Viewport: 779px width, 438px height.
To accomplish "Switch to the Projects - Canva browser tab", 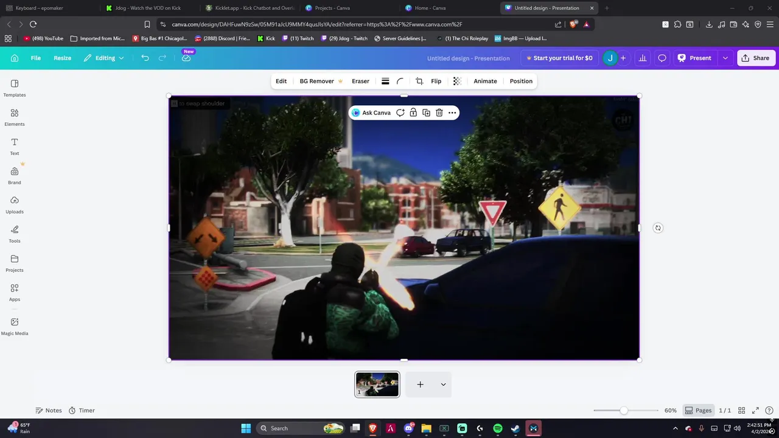I will click(349, 8).
